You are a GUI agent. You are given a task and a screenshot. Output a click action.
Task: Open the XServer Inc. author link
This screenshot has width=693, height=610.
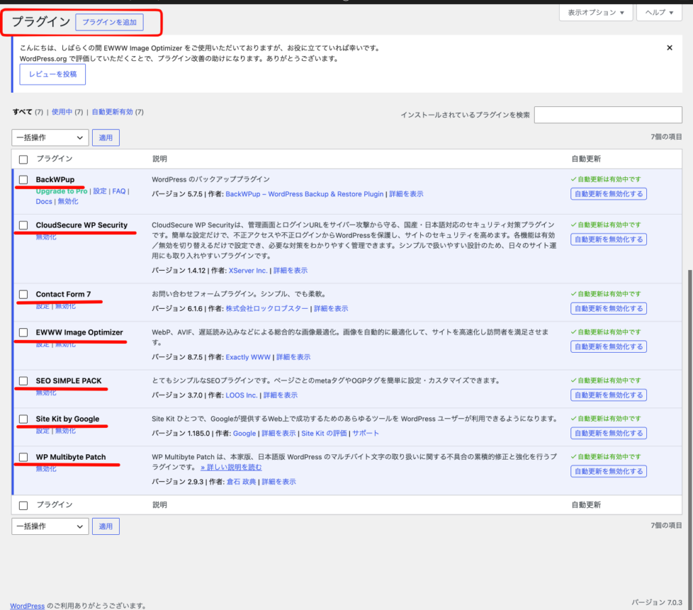click(x=248, y=271)
